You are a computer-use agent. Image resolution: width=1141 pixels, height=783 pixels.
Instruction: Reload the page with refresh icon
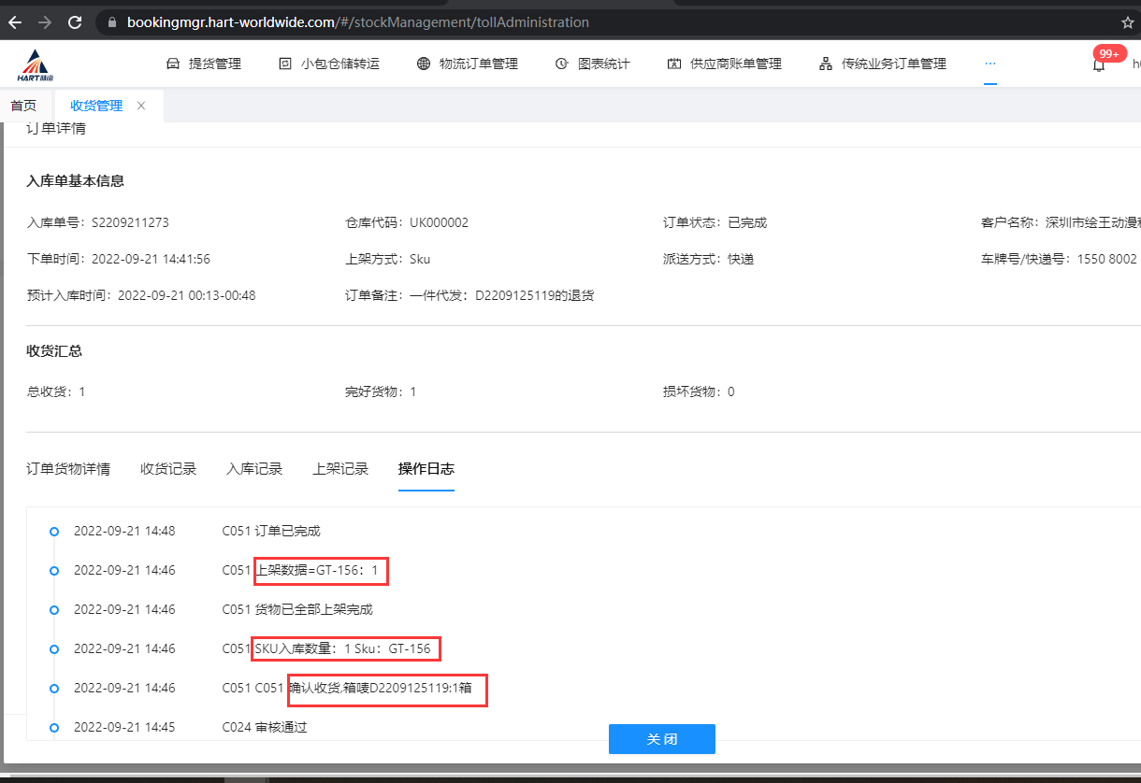75,21
